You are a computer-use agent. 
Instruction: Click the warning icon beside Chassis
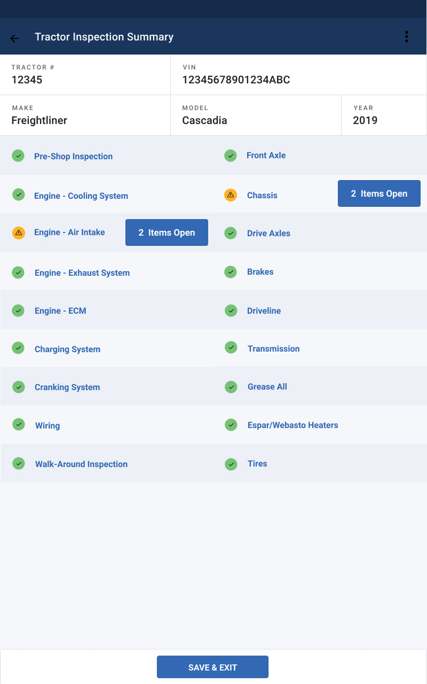click(x=230, y=195)
